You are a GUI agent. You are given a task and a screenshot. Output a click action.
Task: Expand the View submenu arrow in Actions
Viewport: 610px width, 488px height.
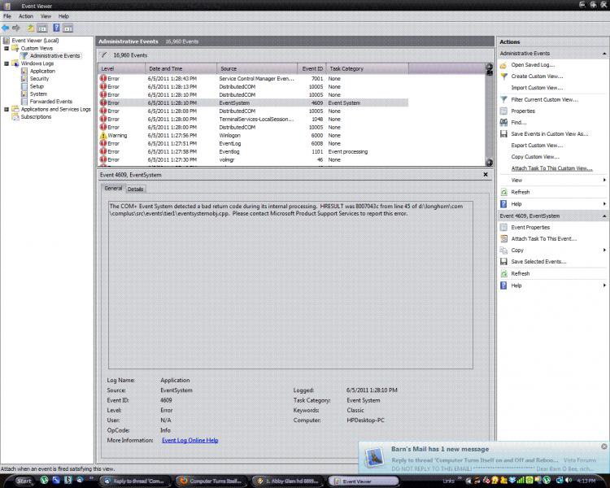pyautogui.click(x=604, y=181)
